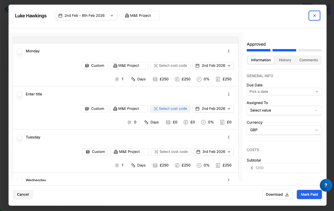Viewport: 334px width, 211px height.
Task: Click the download arrow icon
Action: (287, 195)
